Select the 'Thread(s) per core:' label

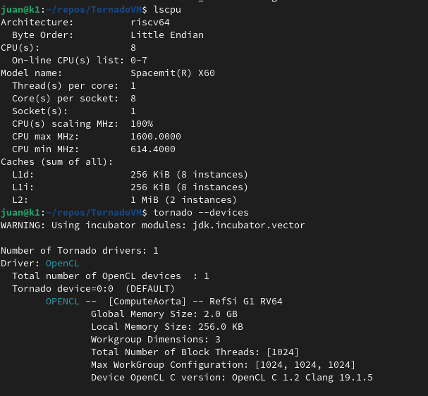(66, 86)
